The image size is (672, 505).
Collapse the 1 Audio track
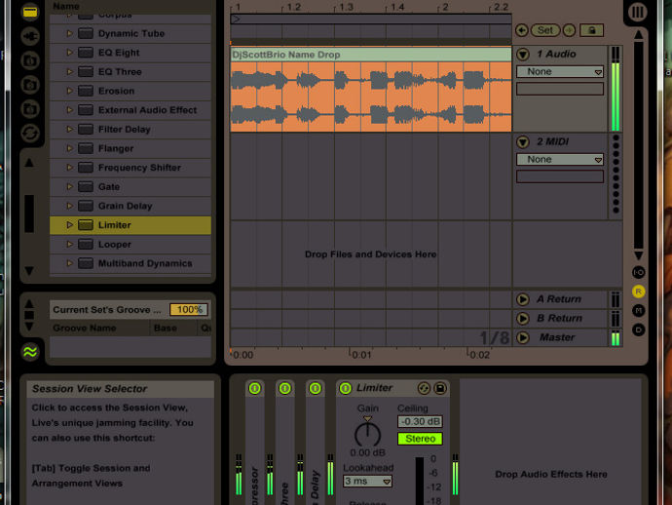pos(522,55)
